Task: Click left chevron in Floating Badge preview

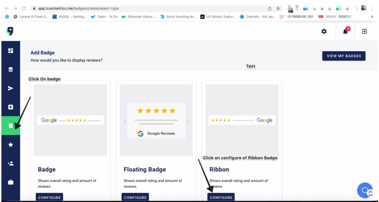Action: click(x=125, y=121)
